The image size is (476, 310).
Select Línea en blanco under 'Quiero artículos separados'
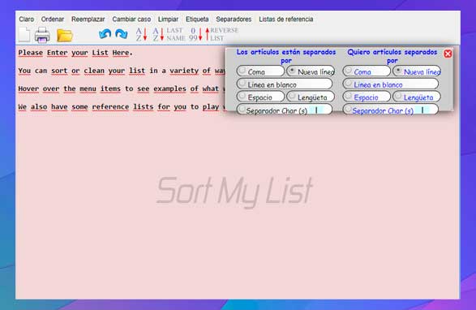pyautogui.click(x=390, y=84)
